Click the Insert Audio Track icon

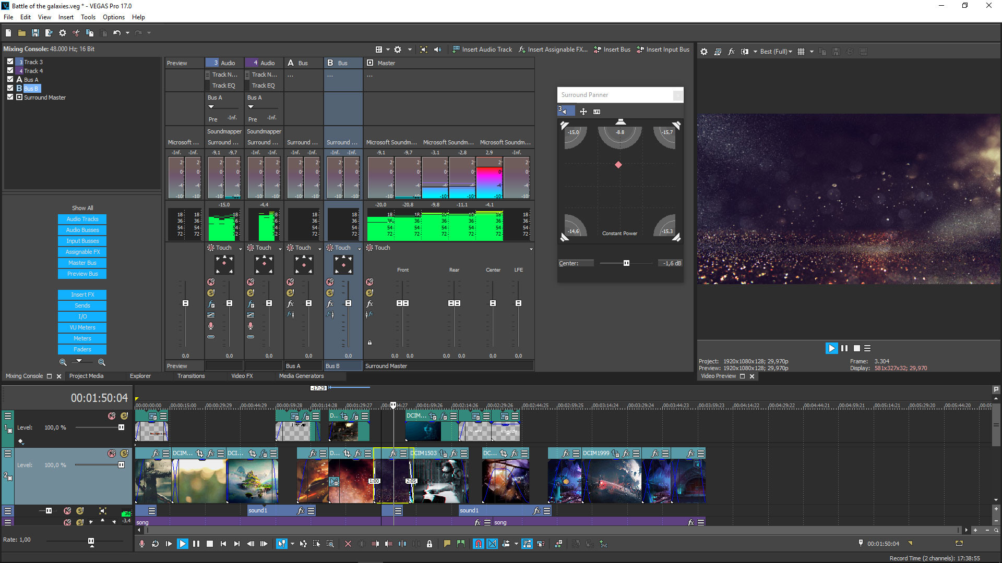point(456,50)
